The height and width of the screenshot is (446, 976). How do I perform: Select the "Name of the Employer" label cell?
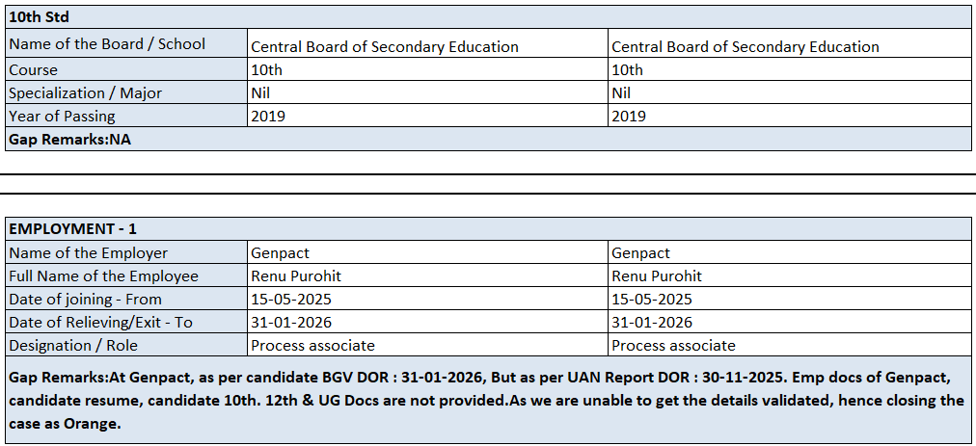(x=89, y=253)
